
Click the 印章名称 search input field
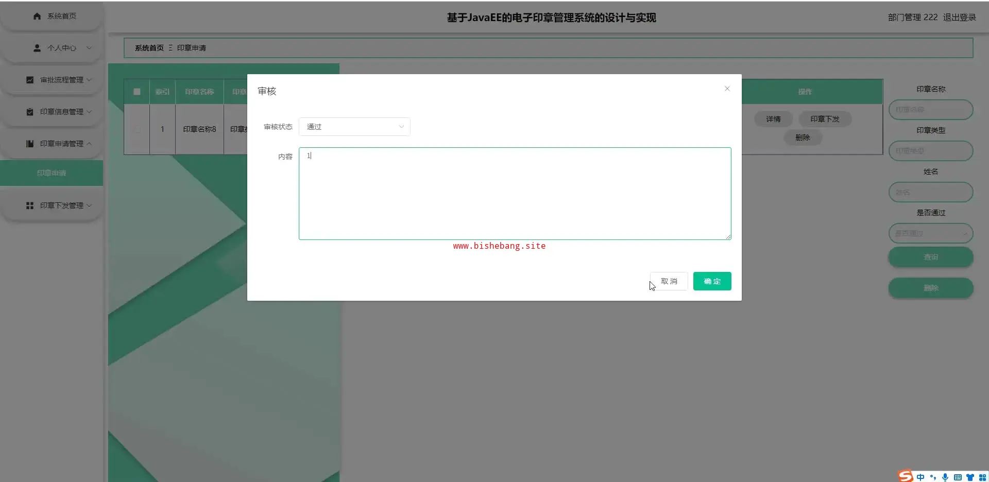click(931, 110)
